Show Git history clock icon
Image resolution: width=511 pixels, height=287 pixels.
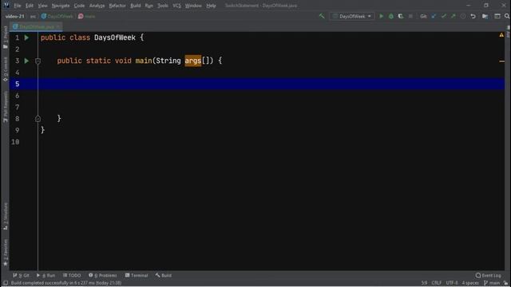pyautogui.click(x=463, y=16)
